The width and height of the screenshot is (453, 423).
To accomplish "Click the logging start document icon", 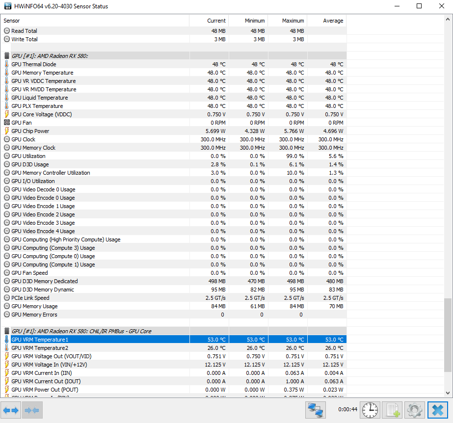I will coord(392,410).
